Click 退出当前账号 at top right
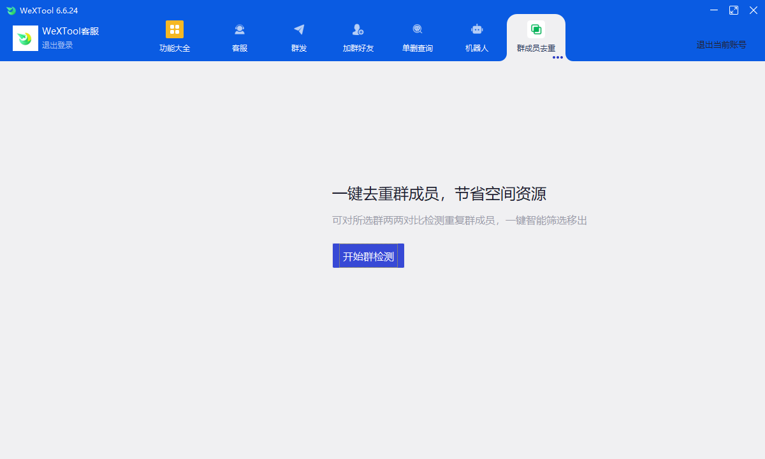The height and width of the screenshot is (459, 765). click(721, 45)
